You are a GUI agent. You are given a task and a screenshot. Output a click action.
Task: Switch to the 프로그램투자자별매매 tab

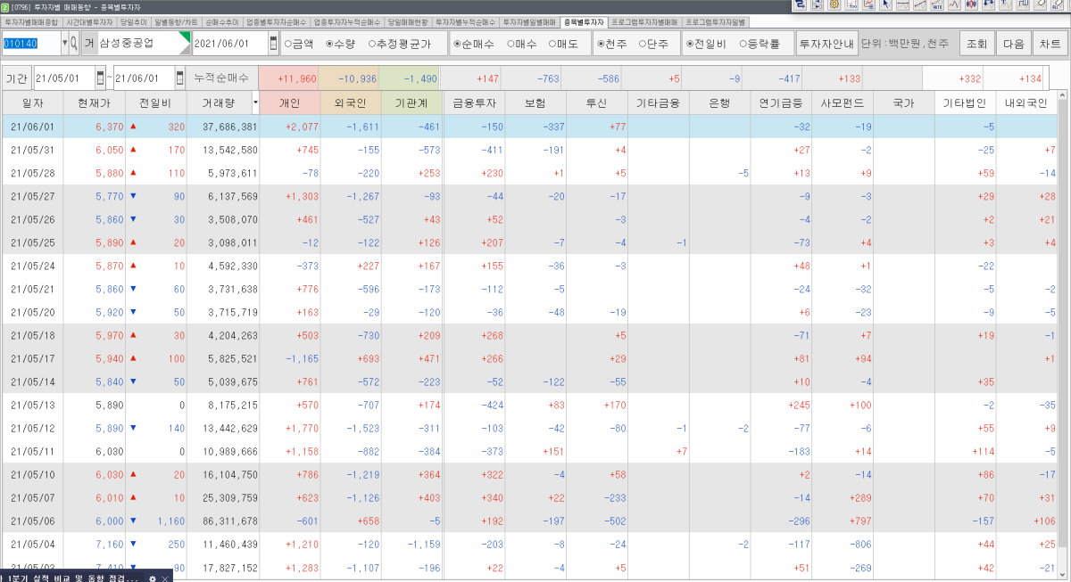644,21
